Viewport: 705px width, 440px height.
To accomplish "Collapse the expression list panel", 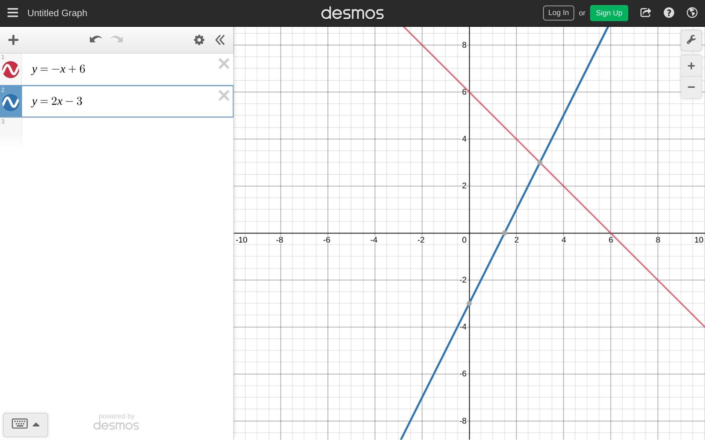I will click(x=220, y=40).
